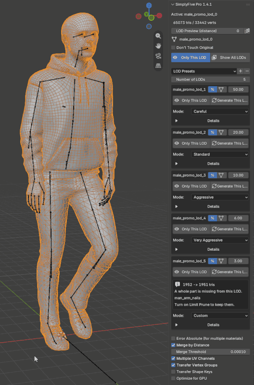Click Show All LODs
This screenshot has height=385, width=254.
click(x=230, y=57)
